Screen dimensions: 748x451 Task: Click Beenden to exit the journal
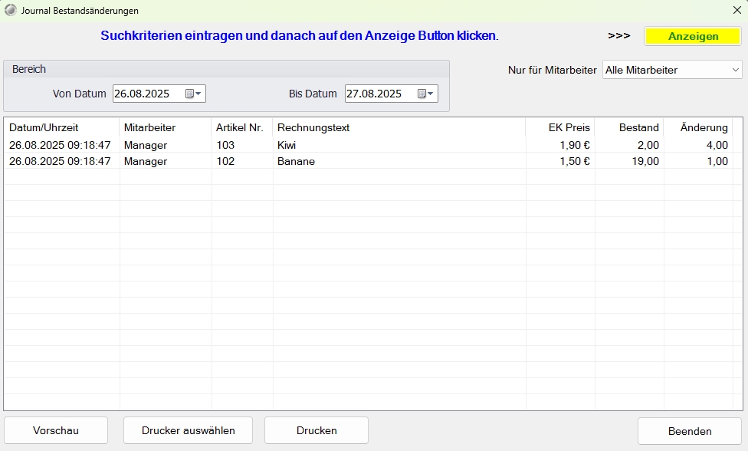click(x=689, y=430)
